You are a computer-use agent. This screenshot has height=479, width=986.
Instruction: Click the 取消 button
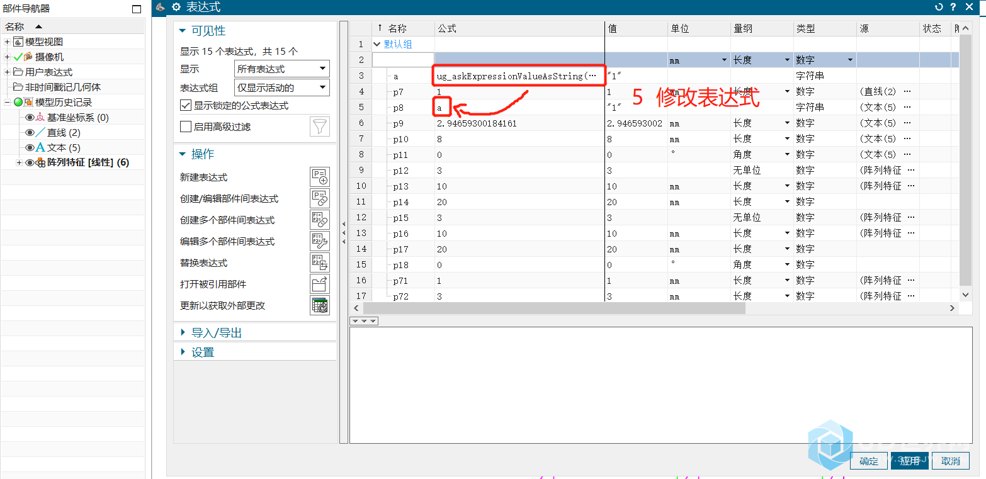click(x=951, y=461)
